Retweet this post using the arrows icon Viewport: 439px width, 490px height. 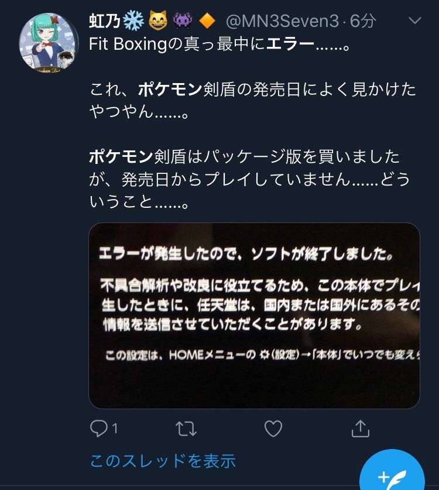point(186,429)
